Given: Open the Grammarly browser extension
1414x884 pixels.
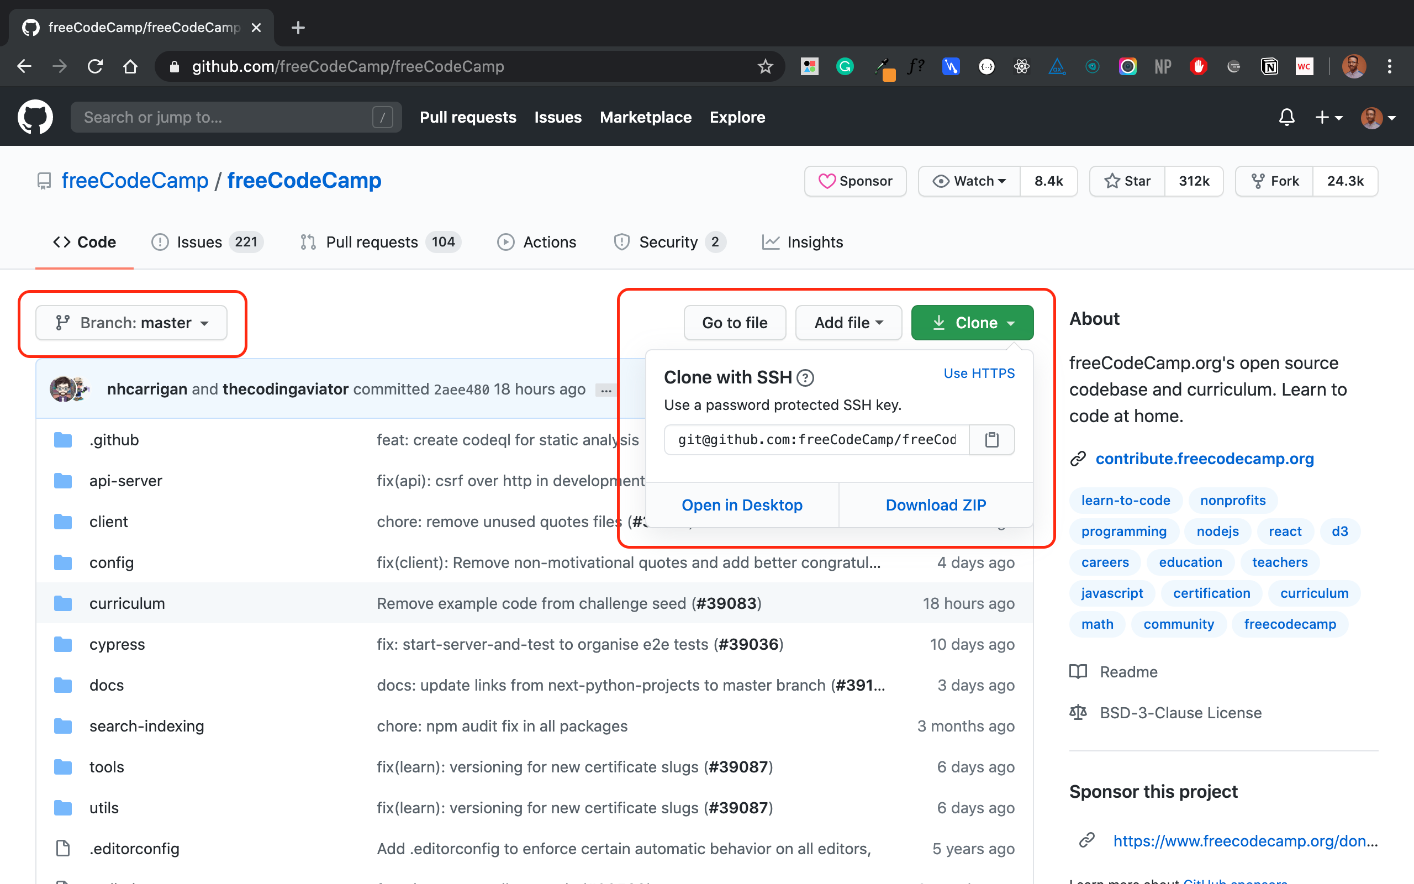Looking at the screenshot, I should [x=845, y=66].
